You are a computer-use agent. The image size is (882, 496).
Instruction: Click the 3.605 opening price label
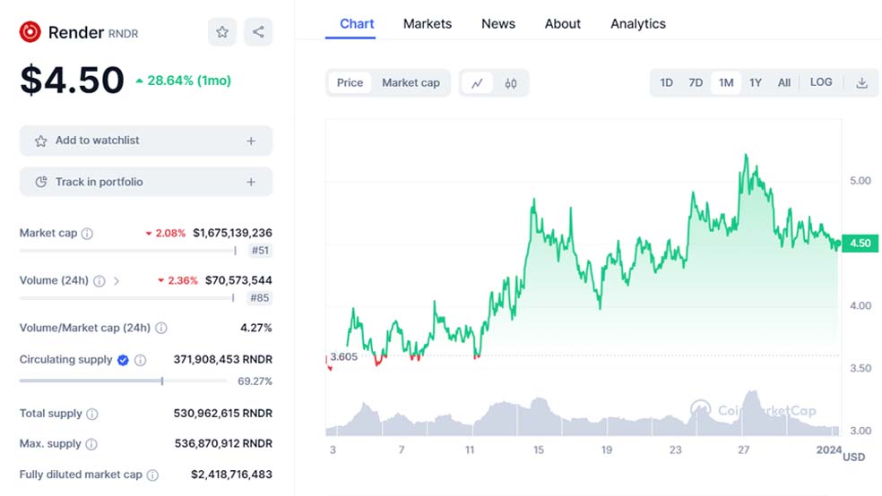pyautogui.click(x=343, y=356)
